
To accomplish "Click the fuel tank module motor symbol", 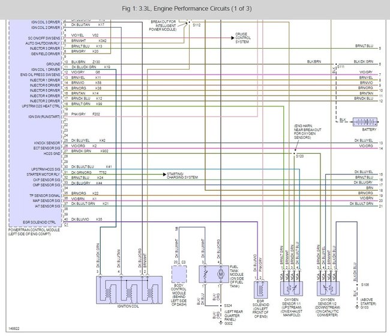I will [x=220, y=274].
